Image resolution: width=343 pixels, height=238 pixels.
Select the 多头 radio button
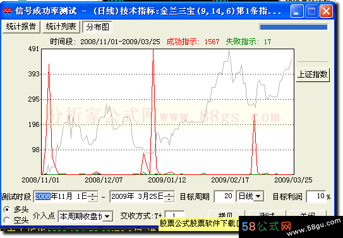tap(7, 210)
